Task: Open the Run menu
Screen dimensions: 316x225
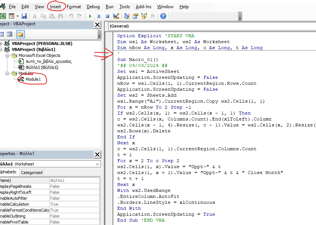Action: click(109, 7)
